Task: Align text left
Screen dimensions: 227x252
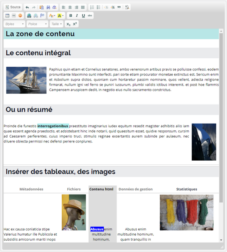Action: coord(64,7)
